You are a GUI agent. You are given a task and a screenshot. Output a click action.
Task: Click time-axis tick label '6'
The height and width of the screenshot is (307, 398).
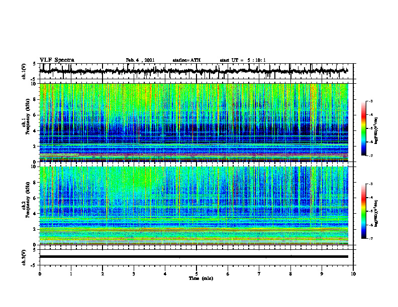[x=228, y=274]
